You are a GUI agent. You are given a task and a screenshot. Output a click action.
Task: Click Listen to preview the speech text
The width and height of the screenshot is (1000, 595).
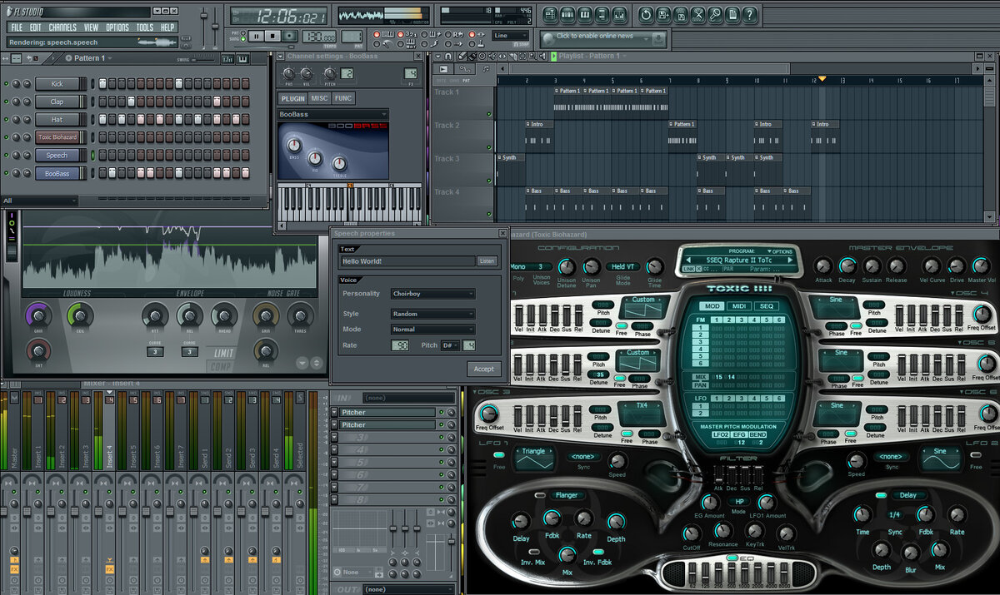487,259
